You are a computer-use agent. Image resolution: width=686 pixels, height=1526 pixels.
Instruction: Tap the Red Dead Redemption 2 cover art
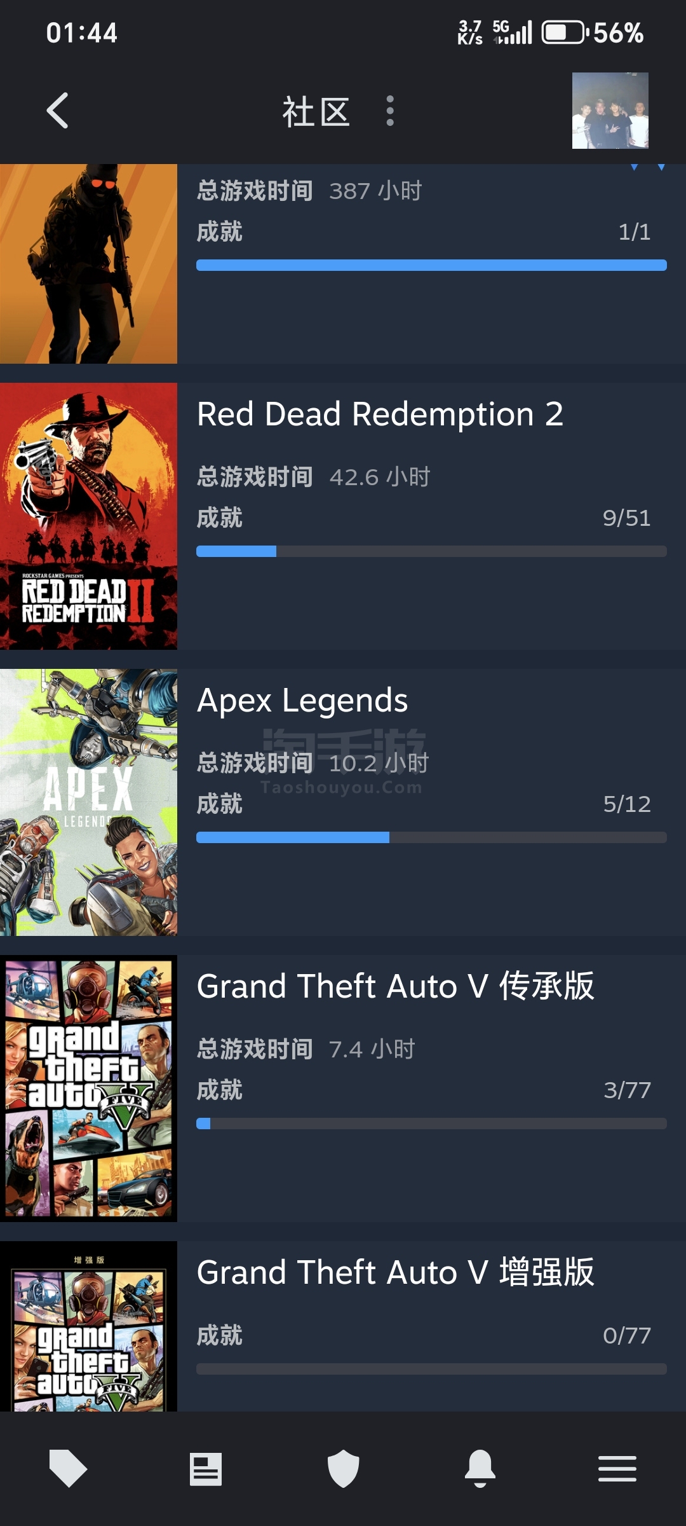point(88,516)
